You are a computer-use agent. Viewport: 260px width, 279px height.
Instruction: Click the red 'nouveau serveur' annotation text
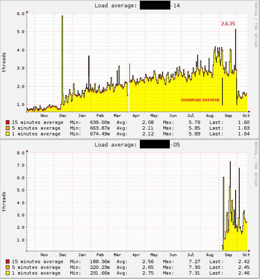[200, 100]
